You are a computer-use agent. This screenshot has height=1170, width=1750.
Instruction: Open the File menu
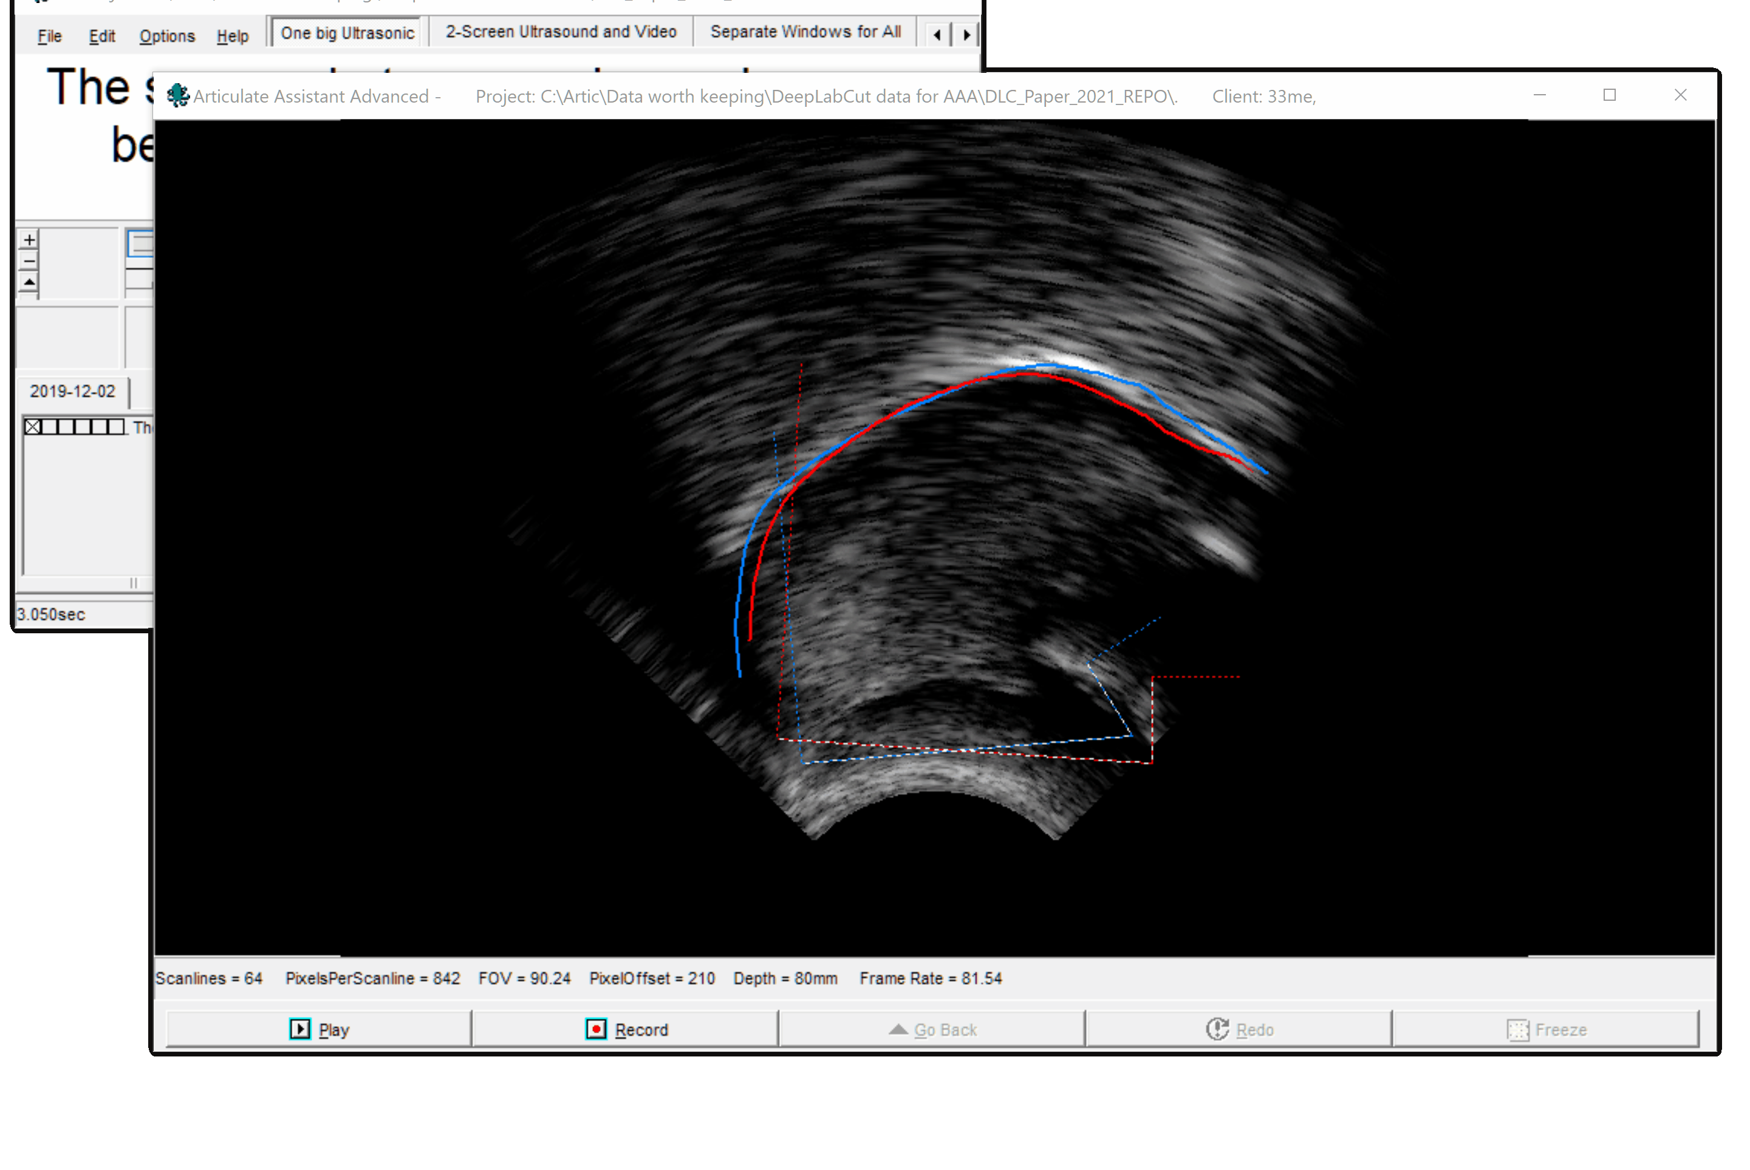(x=49, y=36)
